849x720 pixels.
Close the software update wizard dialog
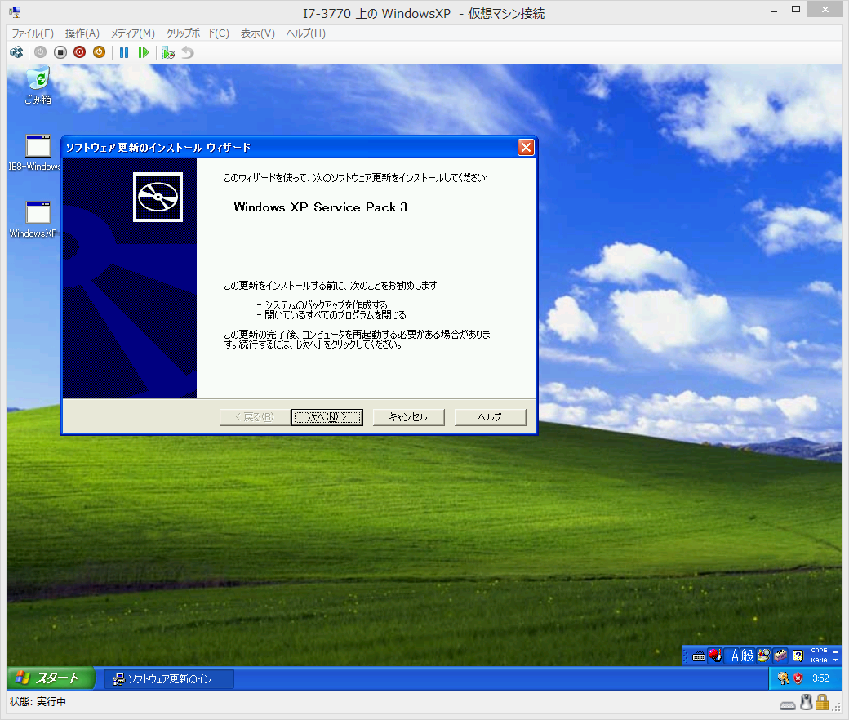(526, 147)
